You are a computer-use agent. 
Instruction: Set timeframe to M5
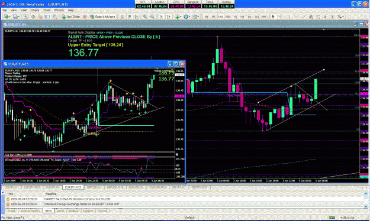point(213,17)
